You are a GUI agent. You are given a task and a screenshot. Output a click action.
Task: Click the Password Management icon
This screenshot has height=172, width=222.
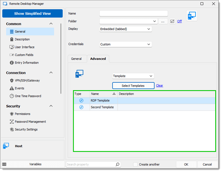tap(12, 122)
